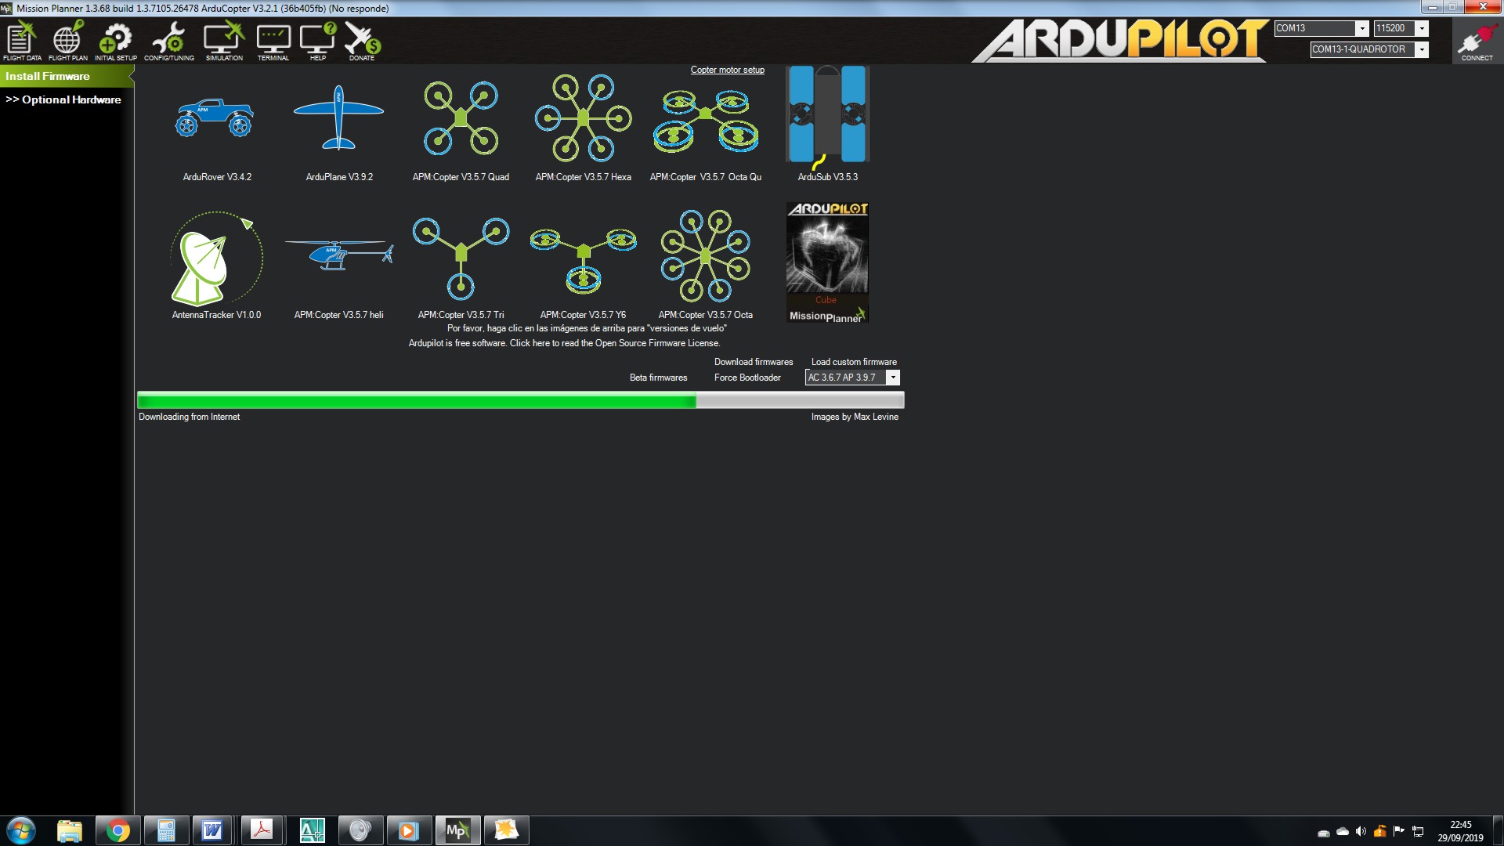The image size is (1504, 846).
Task: Select the ArduRover V3.4.2 firmware
Action: pos(216,119)
